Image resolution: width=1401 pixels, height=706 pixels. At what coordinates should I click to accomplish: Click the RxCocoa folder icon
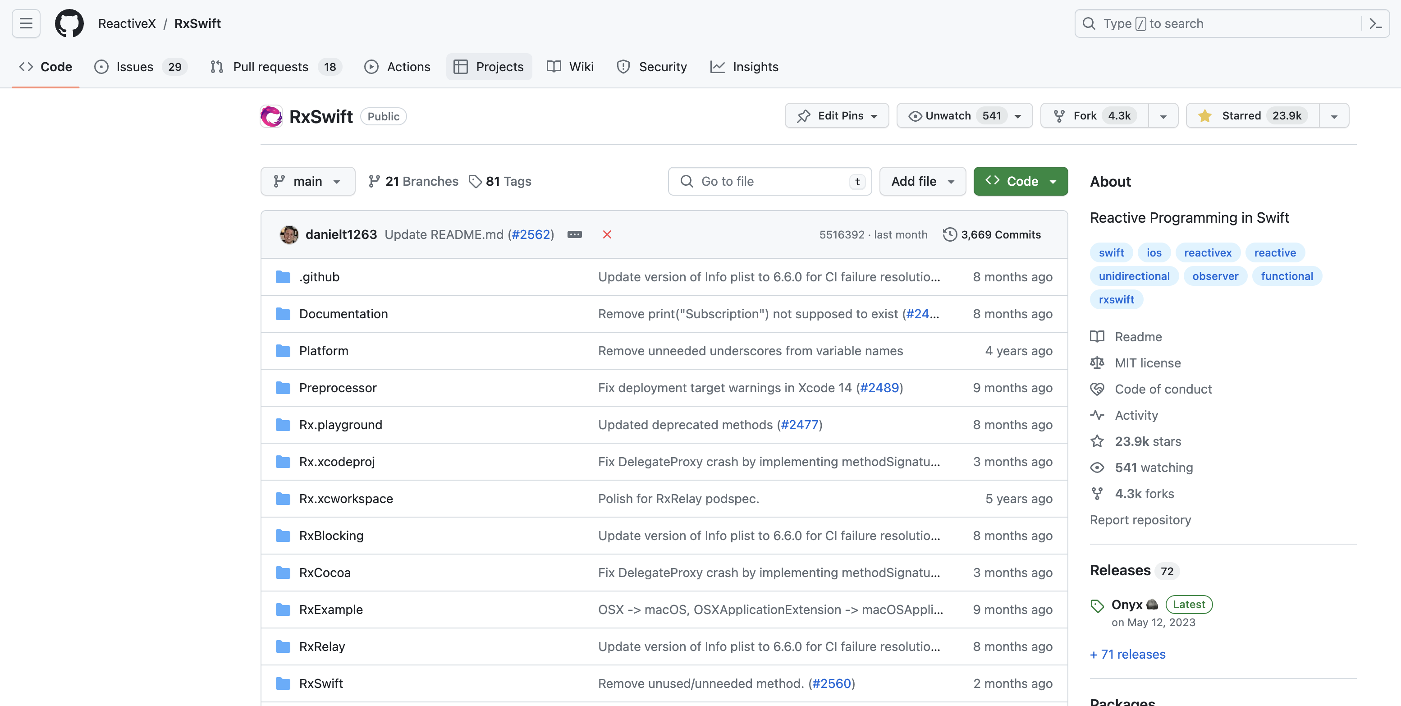click(283, 573)
